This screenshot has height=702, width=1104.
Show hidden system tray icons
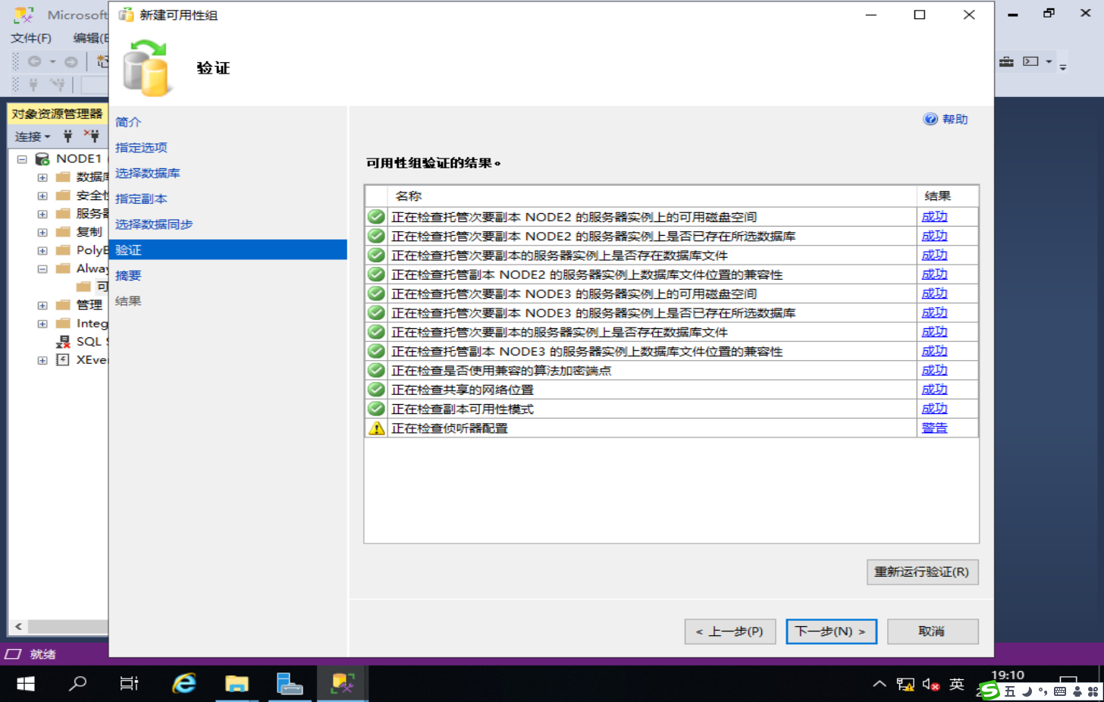click(x=880, y=684)
